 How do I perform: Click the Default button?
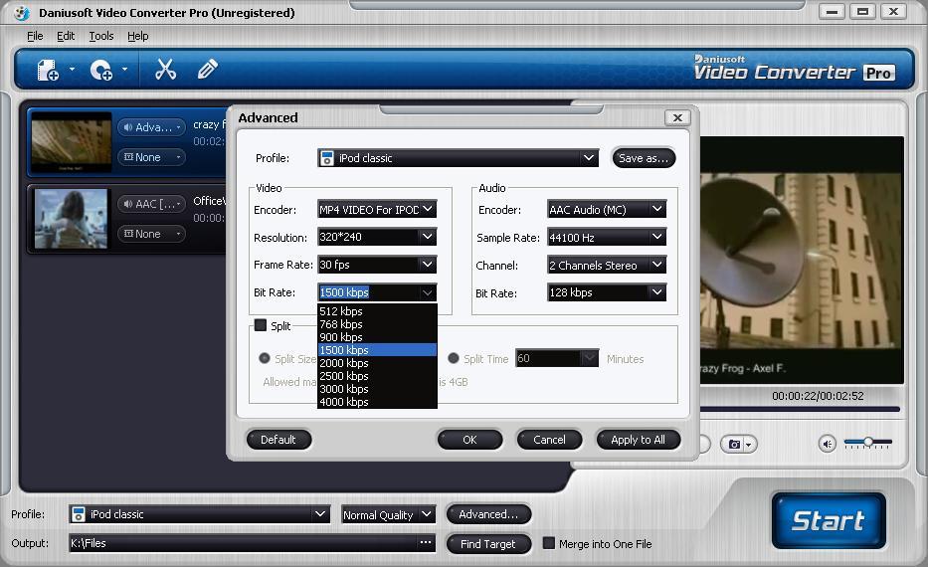click(278, 440)
